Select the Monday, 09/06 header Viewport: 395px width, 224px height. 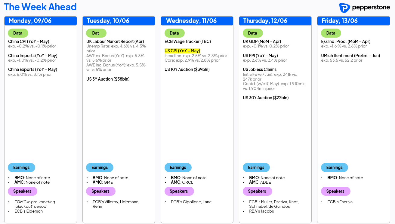(x=41, y=21)
